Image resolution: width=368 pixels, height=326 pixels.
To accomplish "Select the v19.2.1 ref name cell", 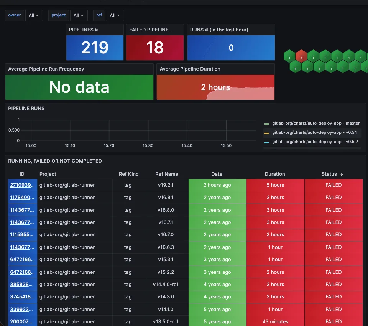I will (166, 185).
